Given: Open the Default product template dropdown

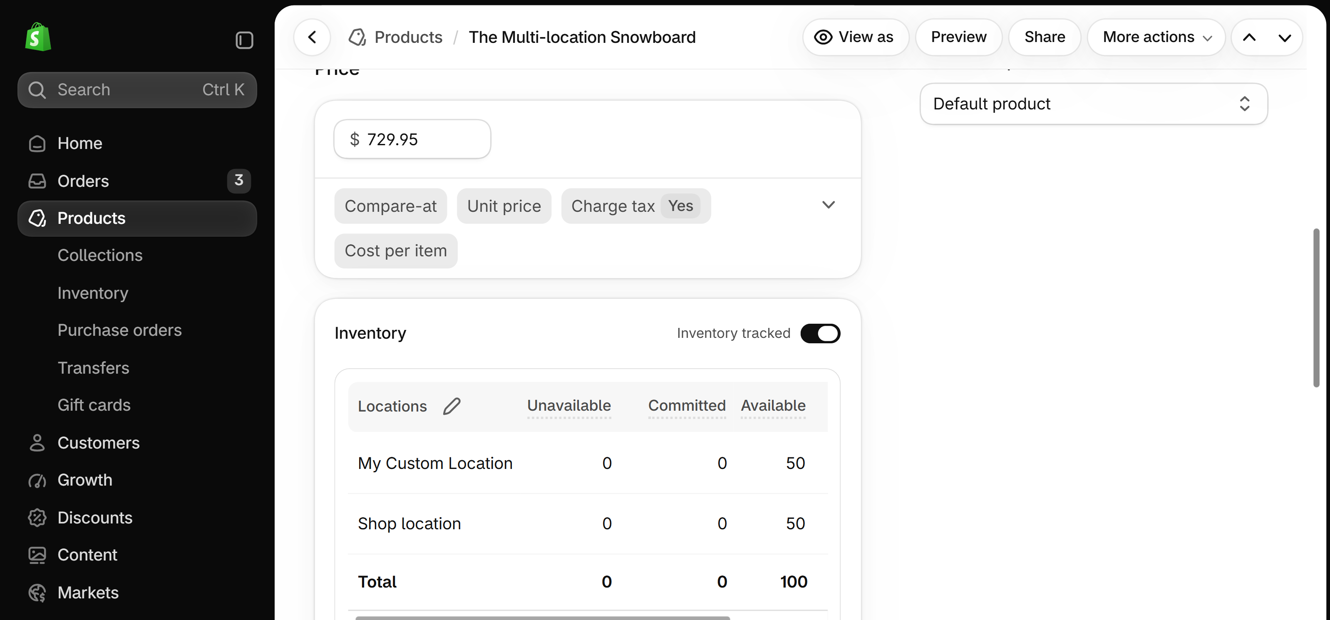Looking at the screenshot, I should tap(1094, 104).
